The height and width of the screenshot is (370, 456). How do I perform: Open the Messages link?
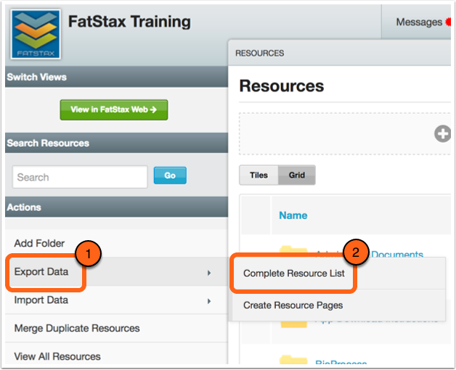(419, 22)
